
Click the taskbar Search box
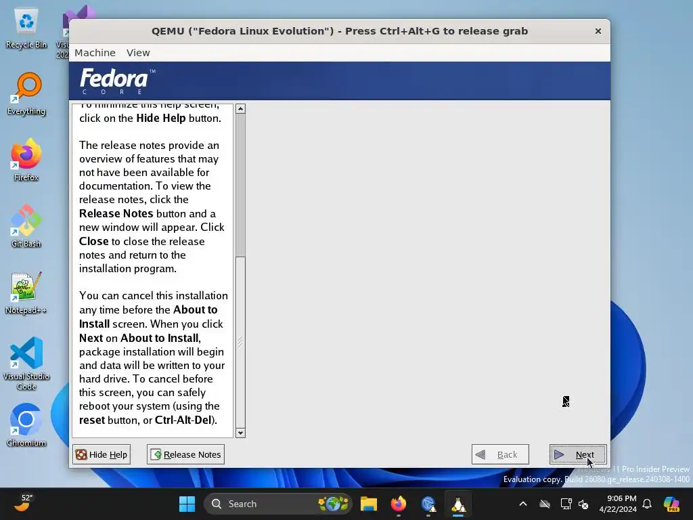point(277,504)
